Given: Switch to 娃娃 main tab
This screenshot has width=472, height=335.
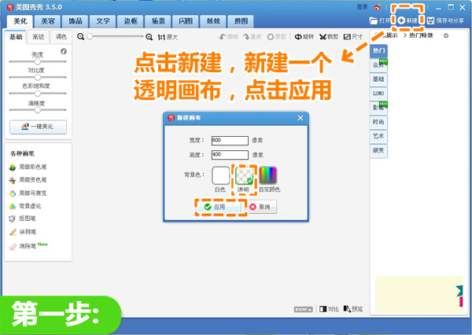Looking at the screenshot, I should click(x=213, y=21).
